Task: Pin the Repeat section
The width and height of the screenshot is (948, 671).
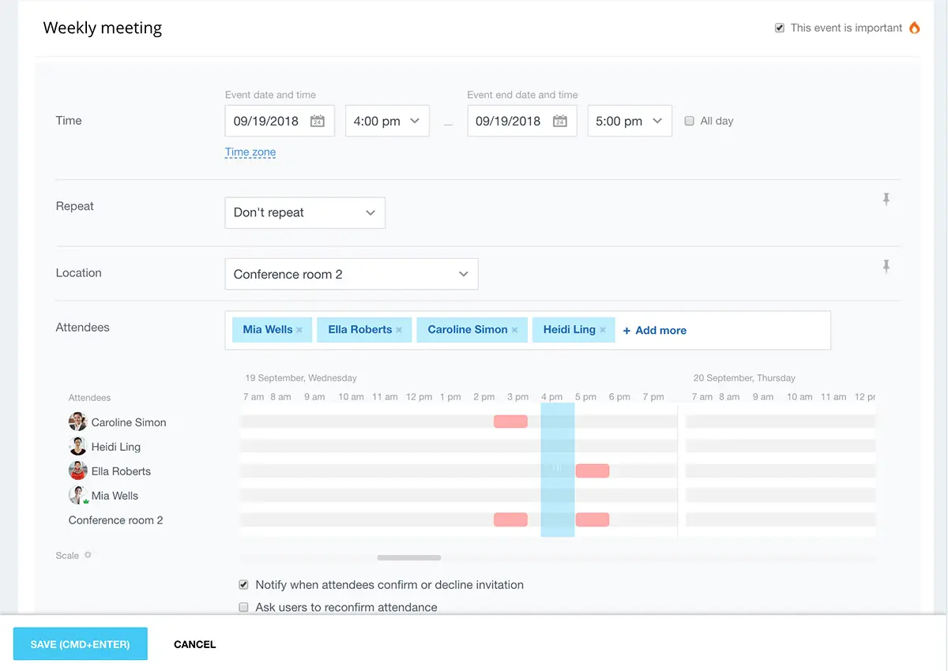Action: pos(886,200)
